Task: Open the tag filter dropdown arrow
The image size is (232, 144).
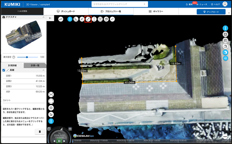Action: point(144,4)
